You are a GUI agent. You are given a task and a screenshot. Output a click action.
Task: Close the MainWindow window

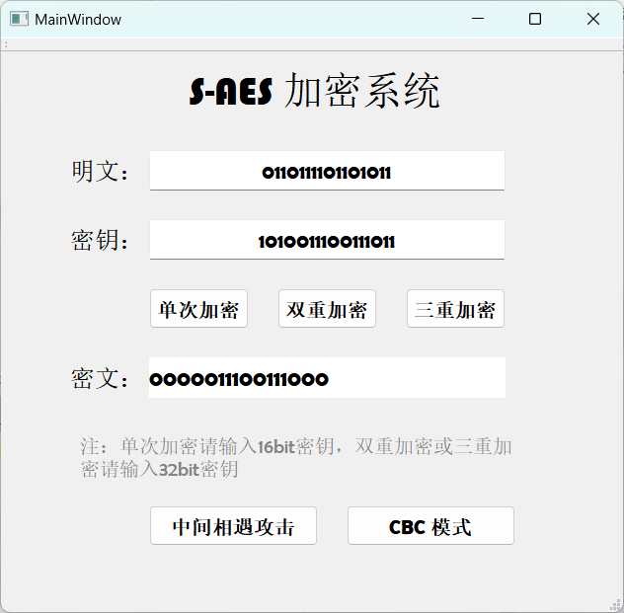point(593,19)
